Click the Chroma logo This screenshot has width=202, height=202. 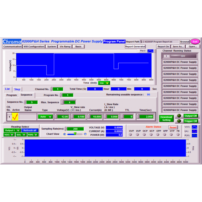tap(12, 41)
